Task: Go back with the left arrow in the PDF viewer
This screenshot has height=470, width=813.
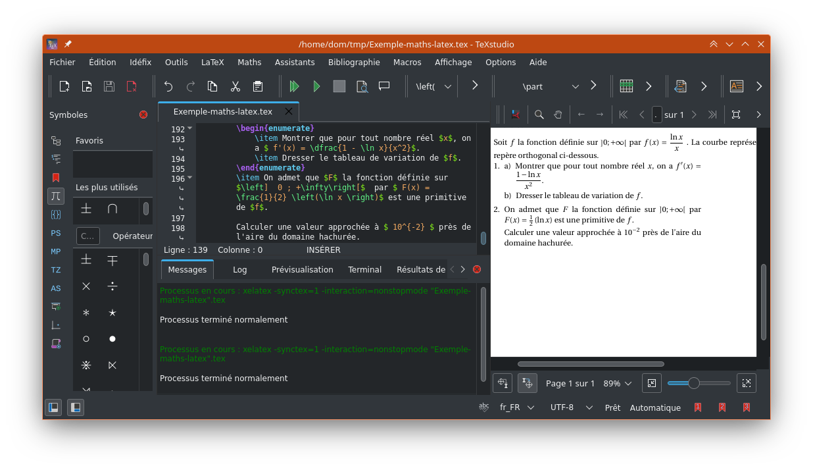Action: pyautogui.click(x=581, y=115)
